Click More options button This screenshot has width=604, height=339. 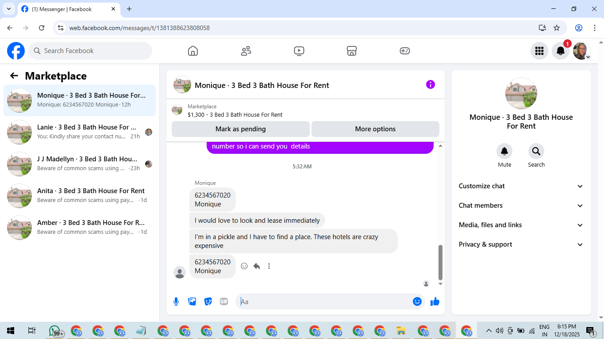coord(375,129)
